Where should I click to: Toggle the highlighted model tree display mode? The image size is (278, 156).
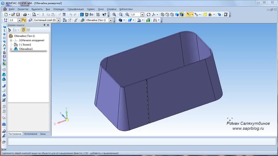click(23, 30)
